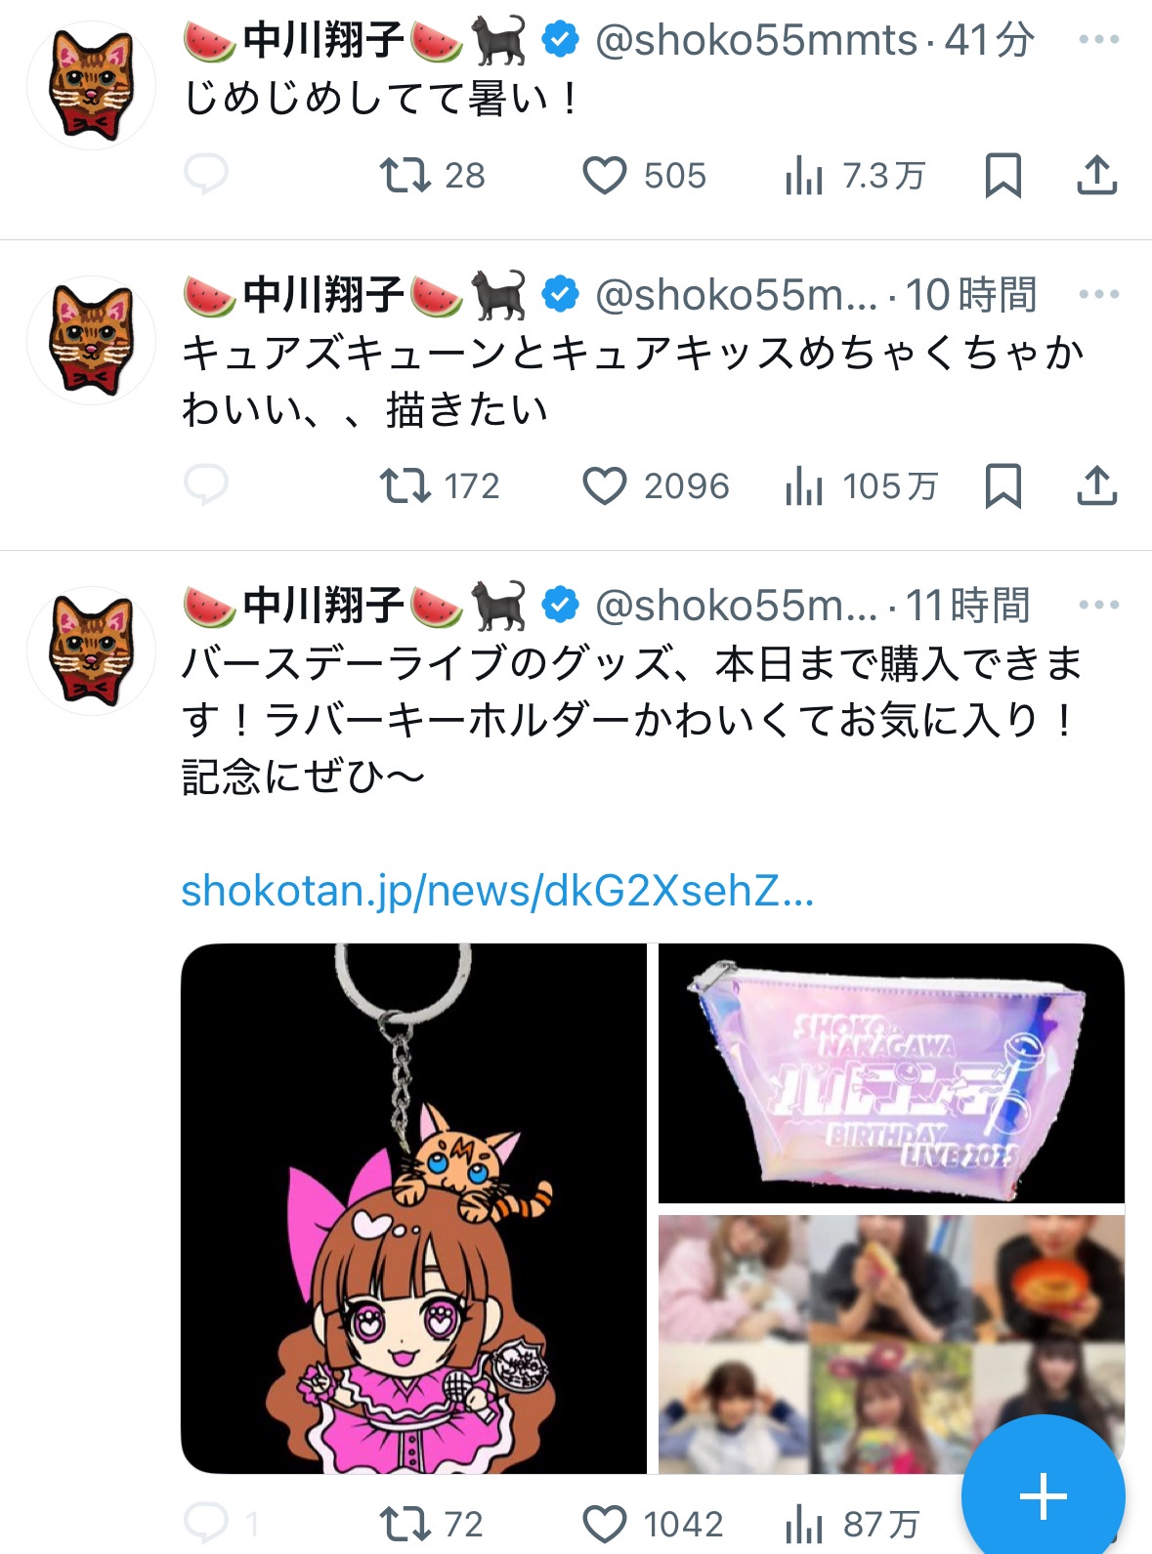
Task: Bookmark the 41分 tweet
Action: [1003, 176]
